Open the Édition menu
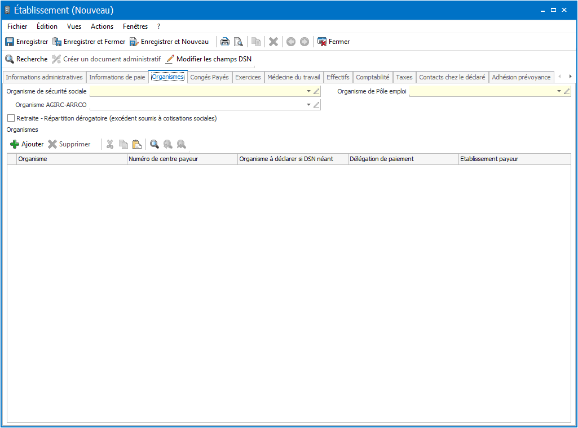Image resolution: width=578 pixels, height=428 pixels. (47, 26)
